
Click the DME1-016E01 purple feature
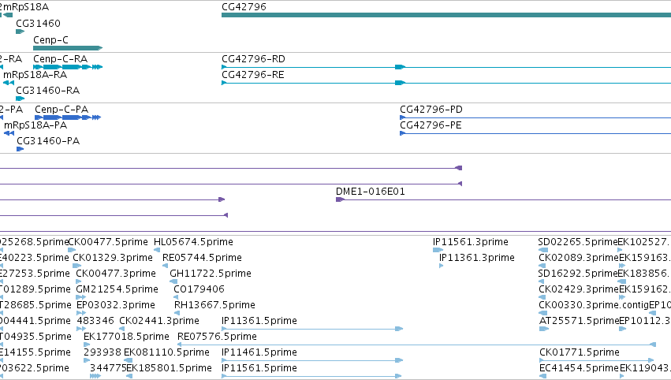coord(503,199)
